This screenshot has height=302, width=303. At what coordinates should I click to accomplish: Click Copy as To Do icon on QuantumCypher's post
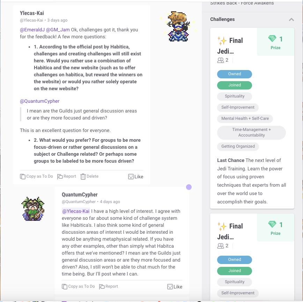click(65, 287)
